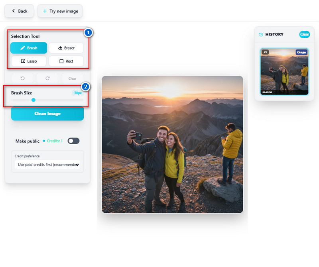Click the history clock icon
The width and height of the screenshot is (319, 267).
[x=261, y=35]
